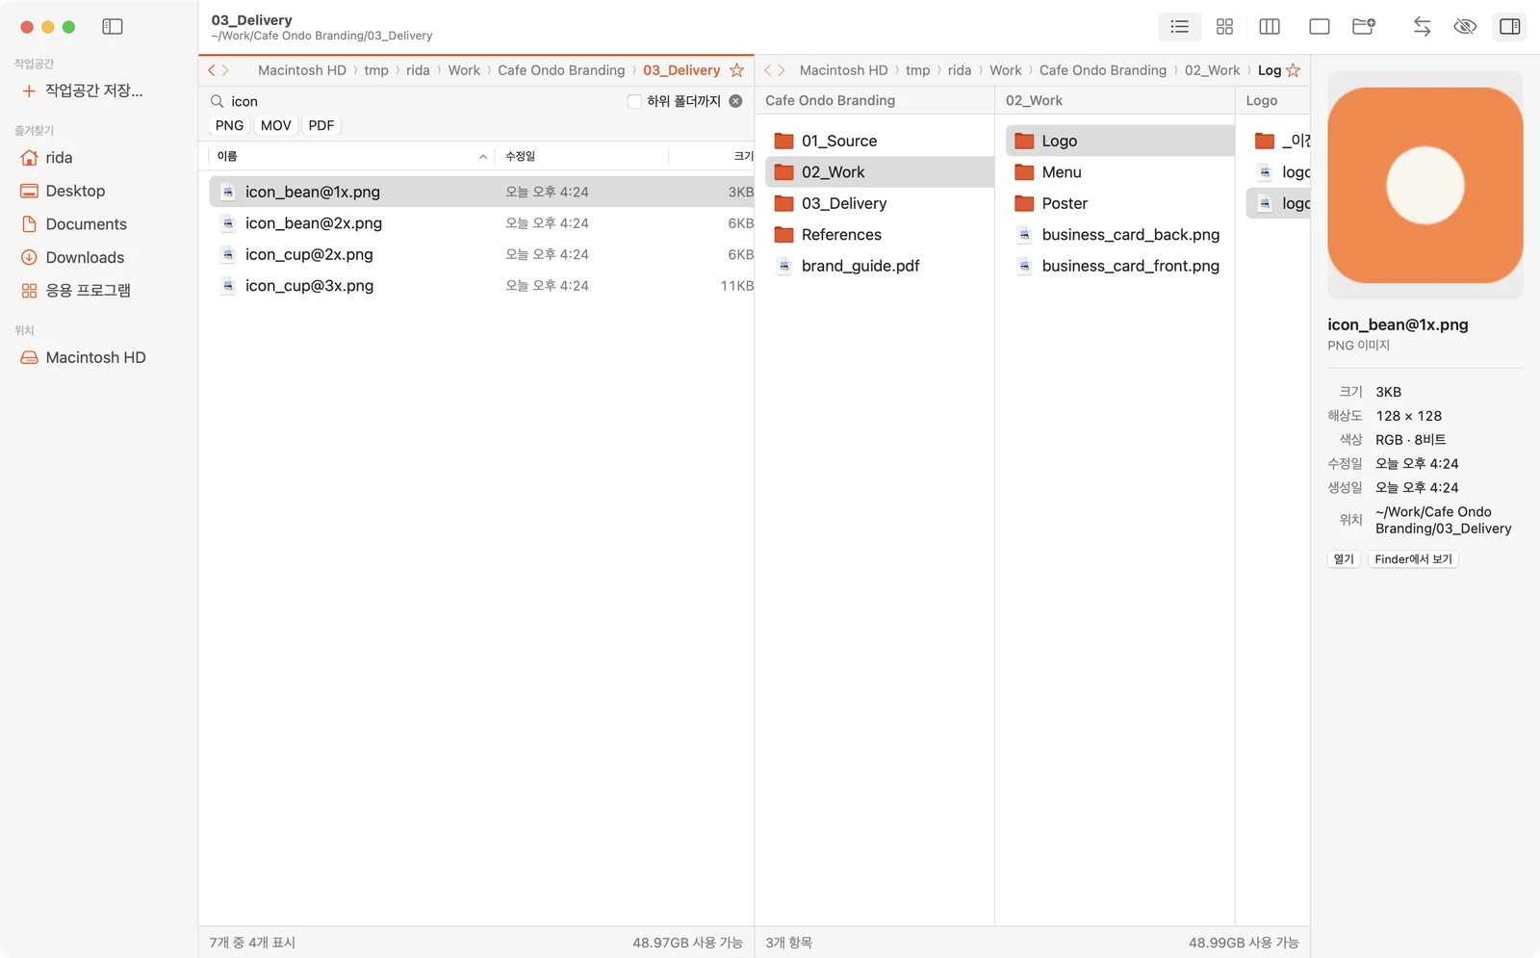The height and width of the screenshot is (958, 1540).
Task: Go back in left pane
Action: pyautogui.click(x=213, y=70)
